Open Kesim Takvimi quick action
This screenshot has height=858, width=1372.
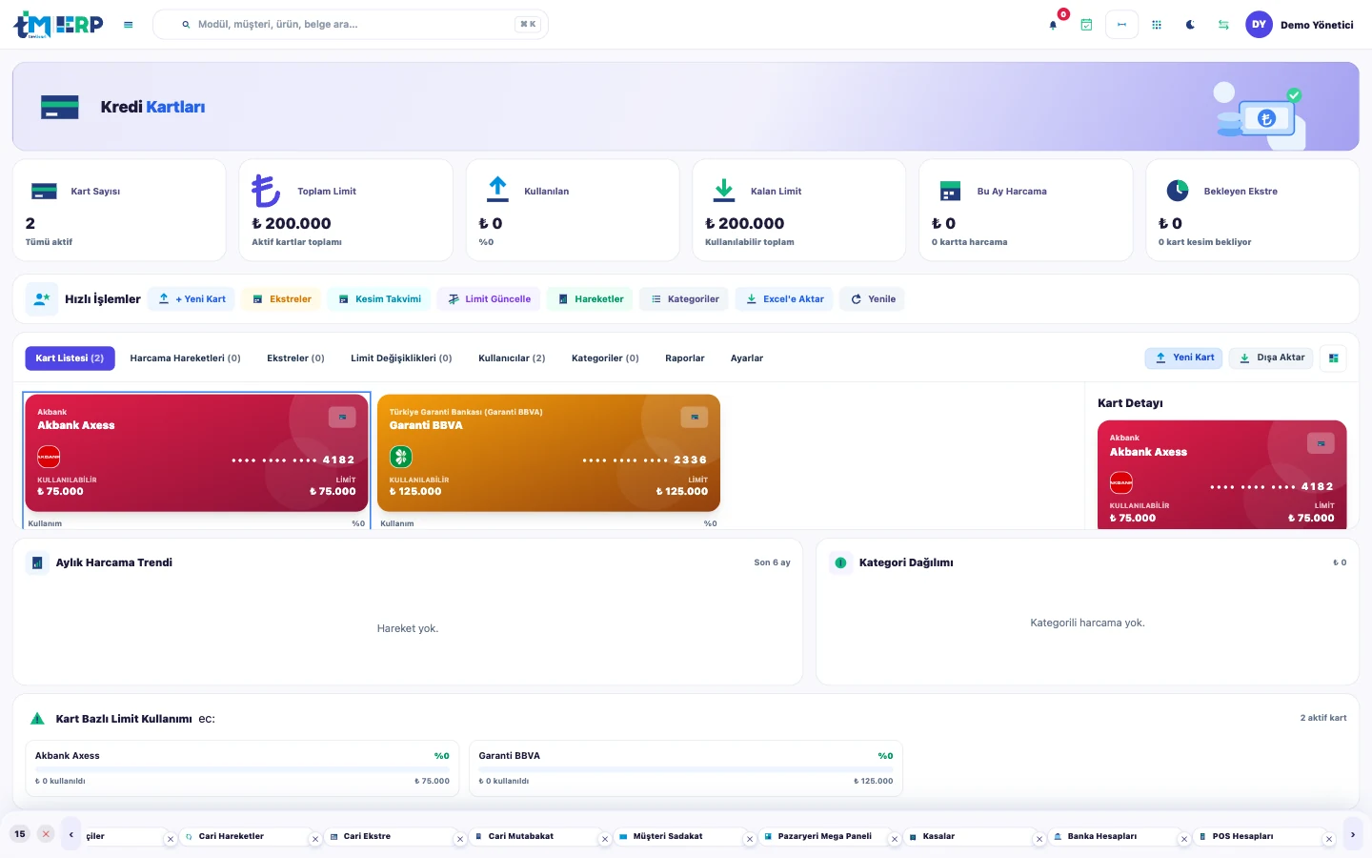coord(379,299)
